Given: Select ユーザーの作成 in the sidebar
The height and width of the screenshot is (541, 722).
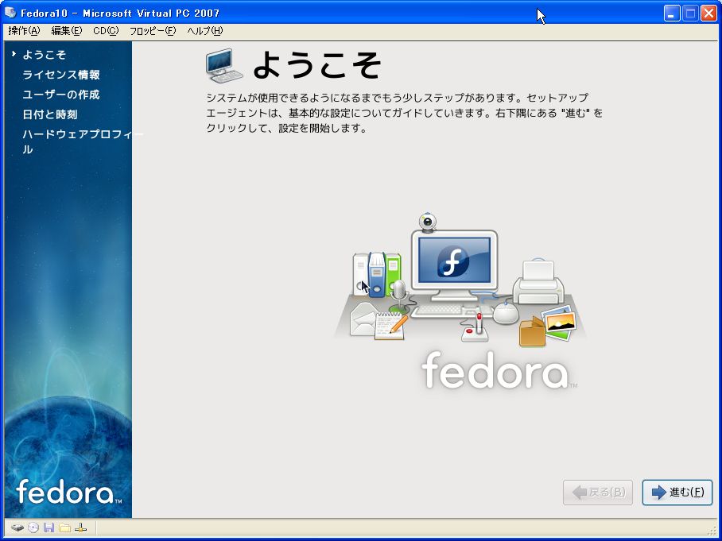Looking at the screenshot, I should point(60,95).
